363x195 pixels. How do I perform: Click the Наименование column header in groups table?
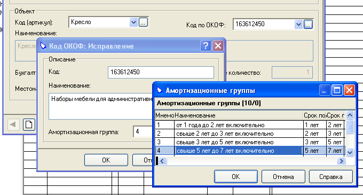pos(239,115)
